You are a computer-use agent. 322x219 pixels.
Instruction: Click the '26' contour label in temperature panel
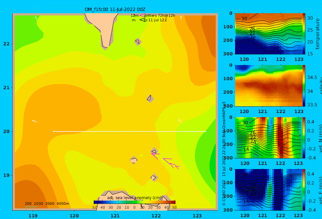pyautogui.click(x=252, y=29)
